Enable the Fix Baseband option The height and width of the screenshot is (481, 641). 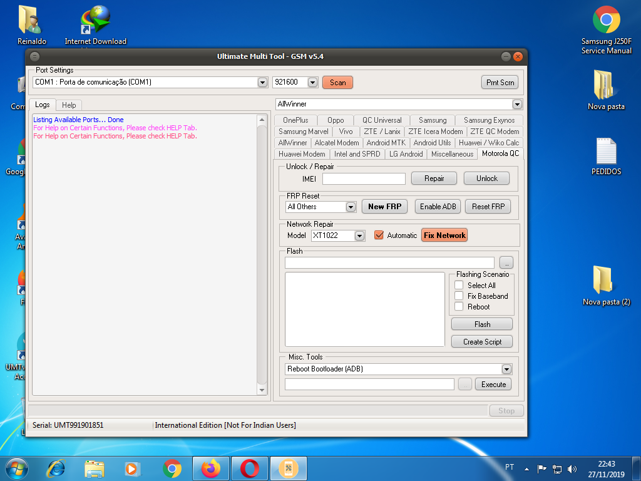tap(459, 296)
